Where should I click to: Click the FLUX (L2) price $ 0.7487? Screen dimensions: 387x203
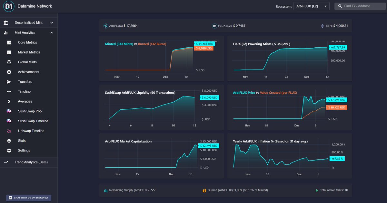[239, 26]
